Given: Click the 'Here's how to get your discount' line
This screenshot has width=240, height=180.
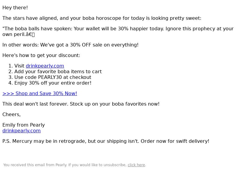Looking at the screenshot, I should pyautogui.click(x=41, y=55).
